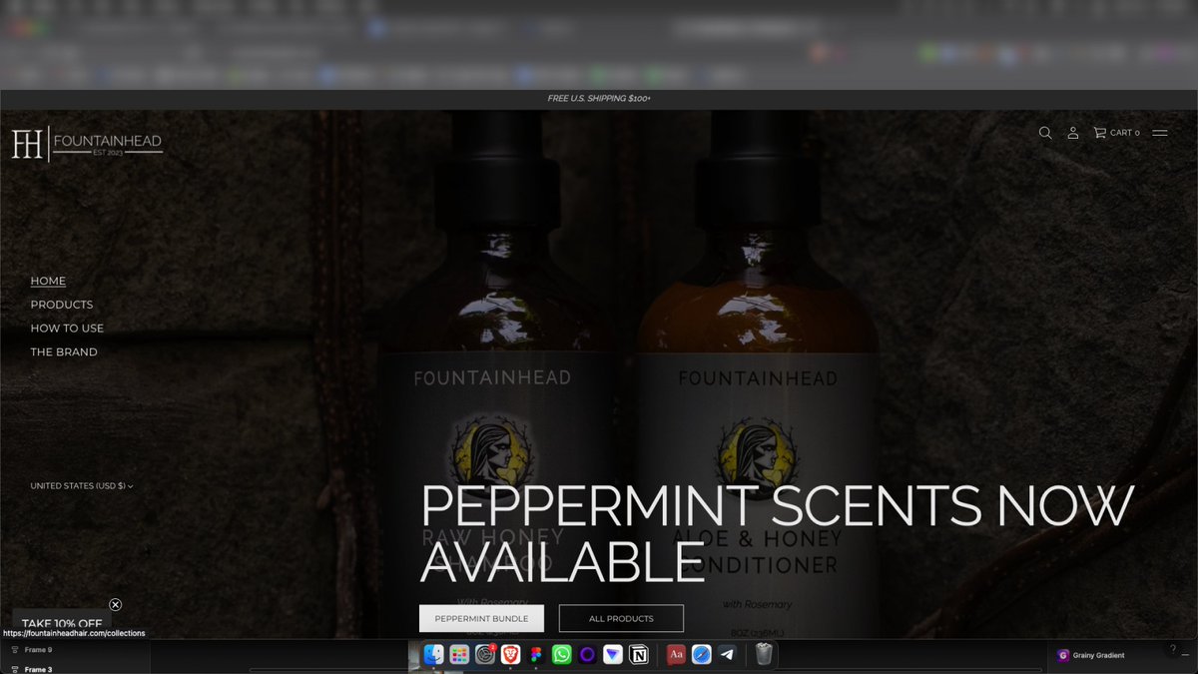Open Dictionary in the dock
The height and width of the screenshot is (674, 1198).
point(676,655)
